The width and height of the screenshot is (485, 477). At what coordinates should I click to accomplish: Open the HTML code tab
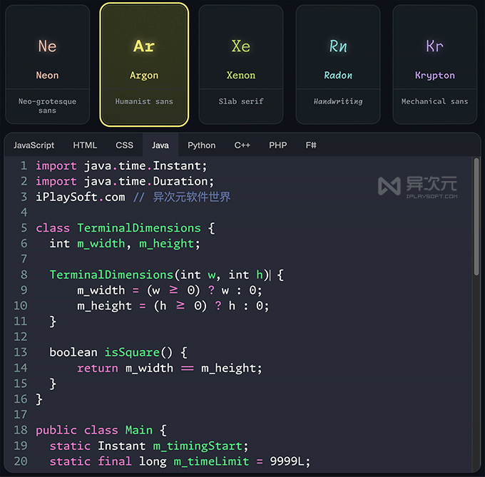(x=85, y=145)
